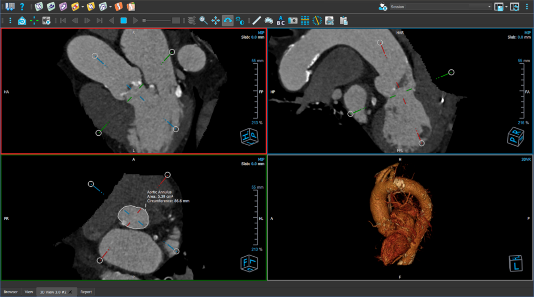The width and height of the screenshot is (534, 297).
Task: Open the Browser tab
Action: [x=10, y=292]
